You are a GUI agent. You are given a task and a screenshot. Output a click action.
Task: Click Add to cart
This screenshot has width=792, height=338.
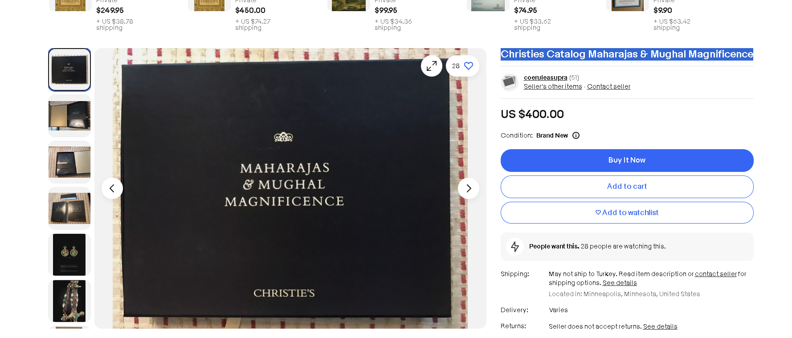(x=627, y=187)
